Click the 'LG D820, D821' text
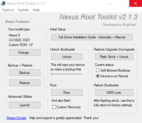142x123 pixels. 19,40
